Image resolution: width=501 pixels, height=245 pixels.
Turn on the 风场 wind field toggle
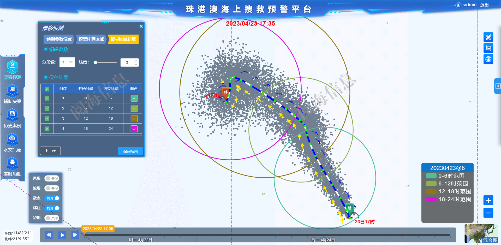pos(52,178)
